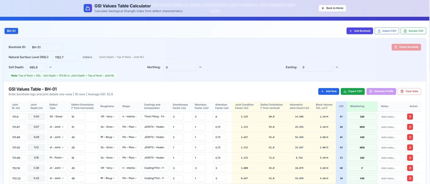Add notes for row 701.96
Viewport: 430px width, 184px height.
(x=392, y=158)
